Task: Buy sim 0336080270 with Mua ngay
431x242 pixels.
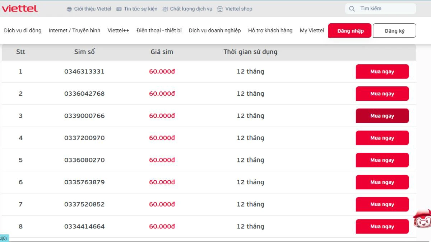Action: pyautogui.click(x=382, y=160)
